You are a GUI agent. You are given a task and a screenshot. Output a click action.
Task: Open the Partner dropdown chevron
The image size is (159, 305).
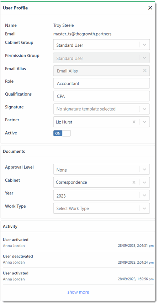(144, 122)
